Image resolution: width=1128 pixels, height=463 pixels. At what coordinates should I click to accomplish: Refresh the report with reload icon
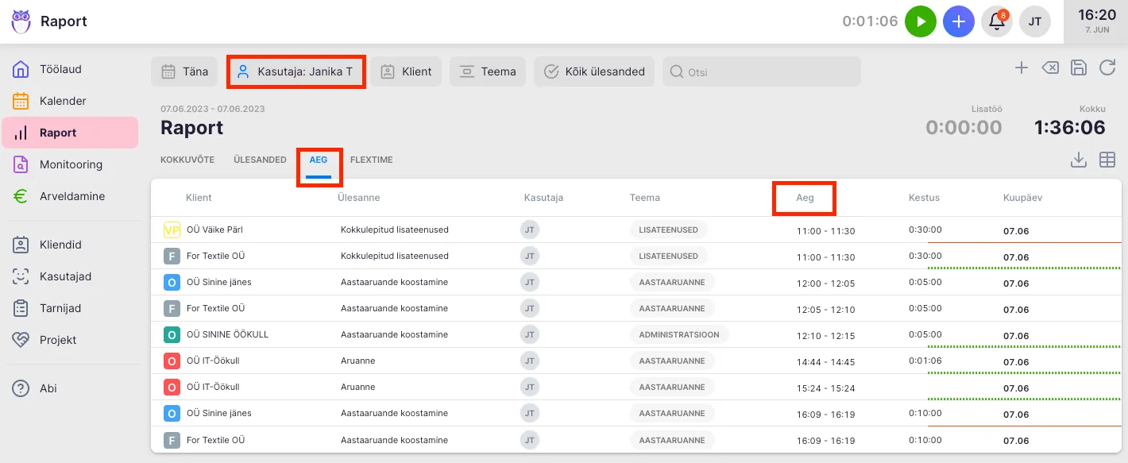(x=1107, y=68)
